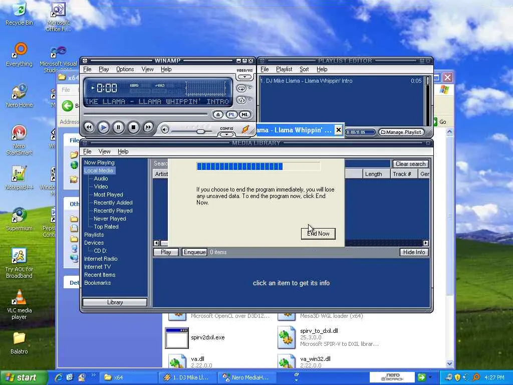The width and height of the screenshot is (513, 385).
Task: Toggle Playlist Editor with PL button
Action: click(231, 115)
